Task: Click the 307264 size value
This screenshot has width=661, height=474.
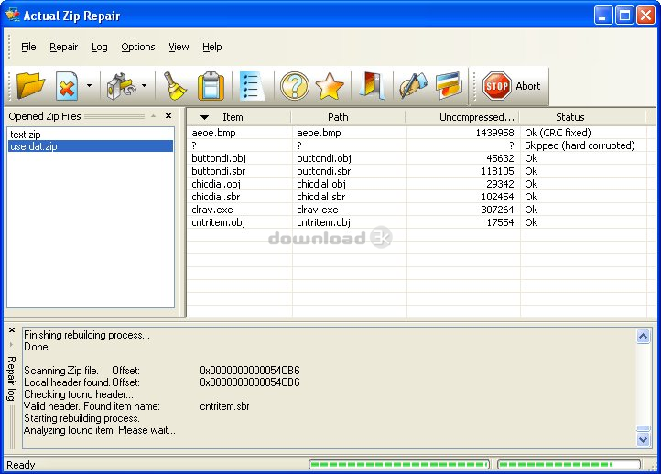Action: tap(497, 210)
